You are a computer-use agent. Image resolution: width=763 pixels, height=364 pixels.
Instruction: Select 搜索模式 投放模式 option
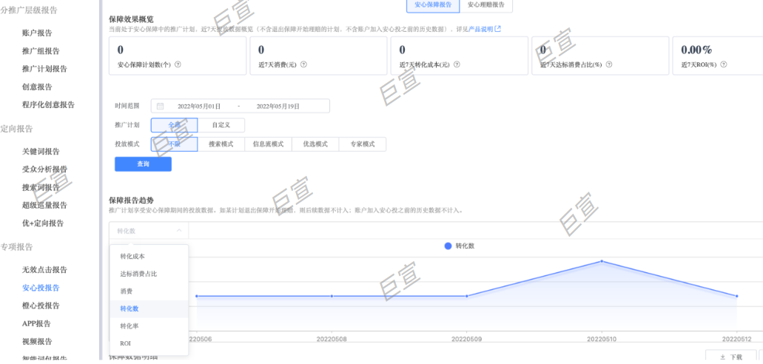click(221, 144)
